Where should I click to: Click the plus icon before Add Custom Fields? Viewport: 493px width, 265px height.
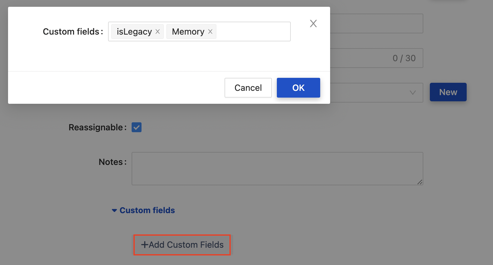(x=145, y=245)
